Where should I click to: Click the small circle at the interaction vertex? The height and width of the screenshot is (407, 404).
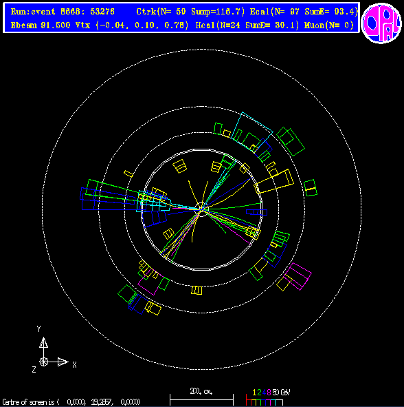coord(201,209)
